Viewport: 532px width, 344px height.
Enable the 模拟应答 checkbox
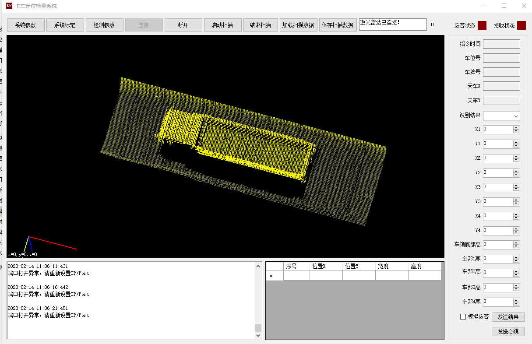(463, 317)
